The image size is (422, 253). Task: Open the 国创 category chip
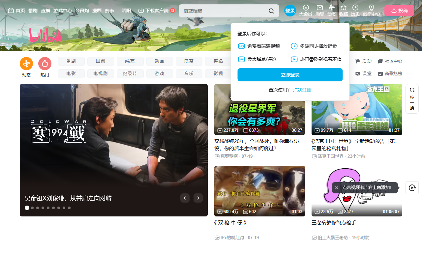click(101, 61)
